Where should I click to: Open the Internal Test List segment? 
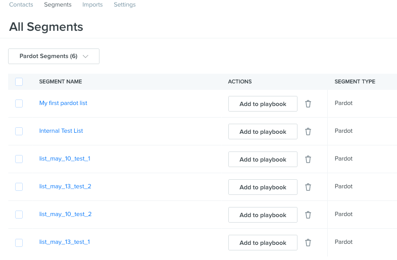point(61,131)
